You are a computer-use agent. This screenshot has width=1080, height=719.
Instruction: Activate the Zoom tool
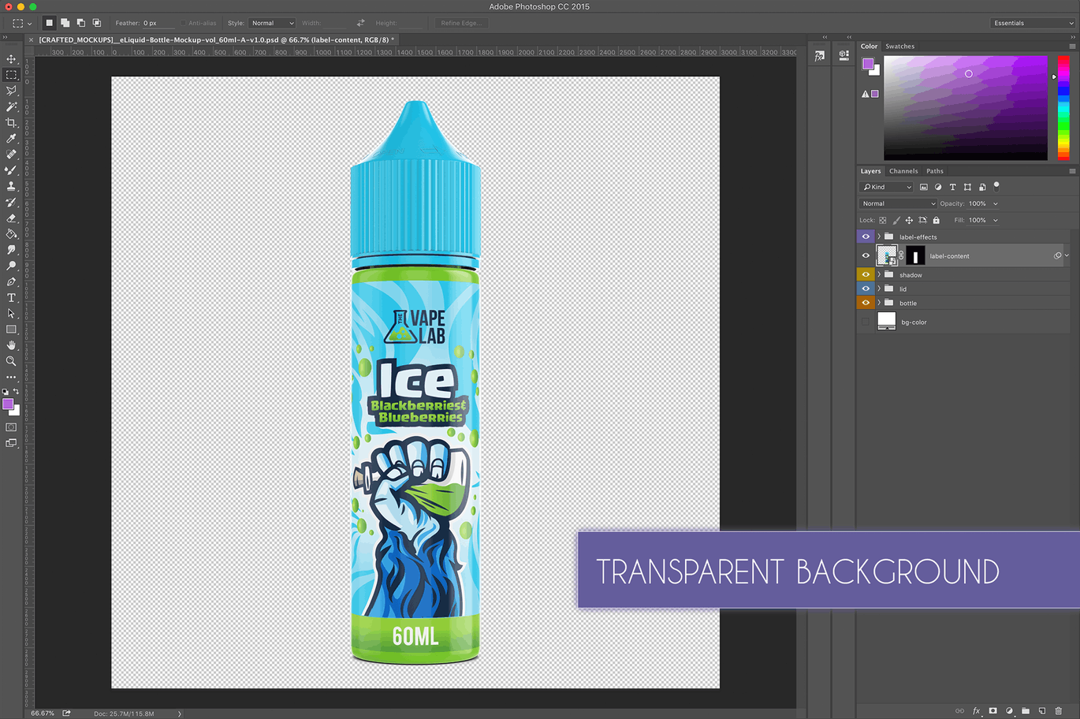tap(11, 361)
